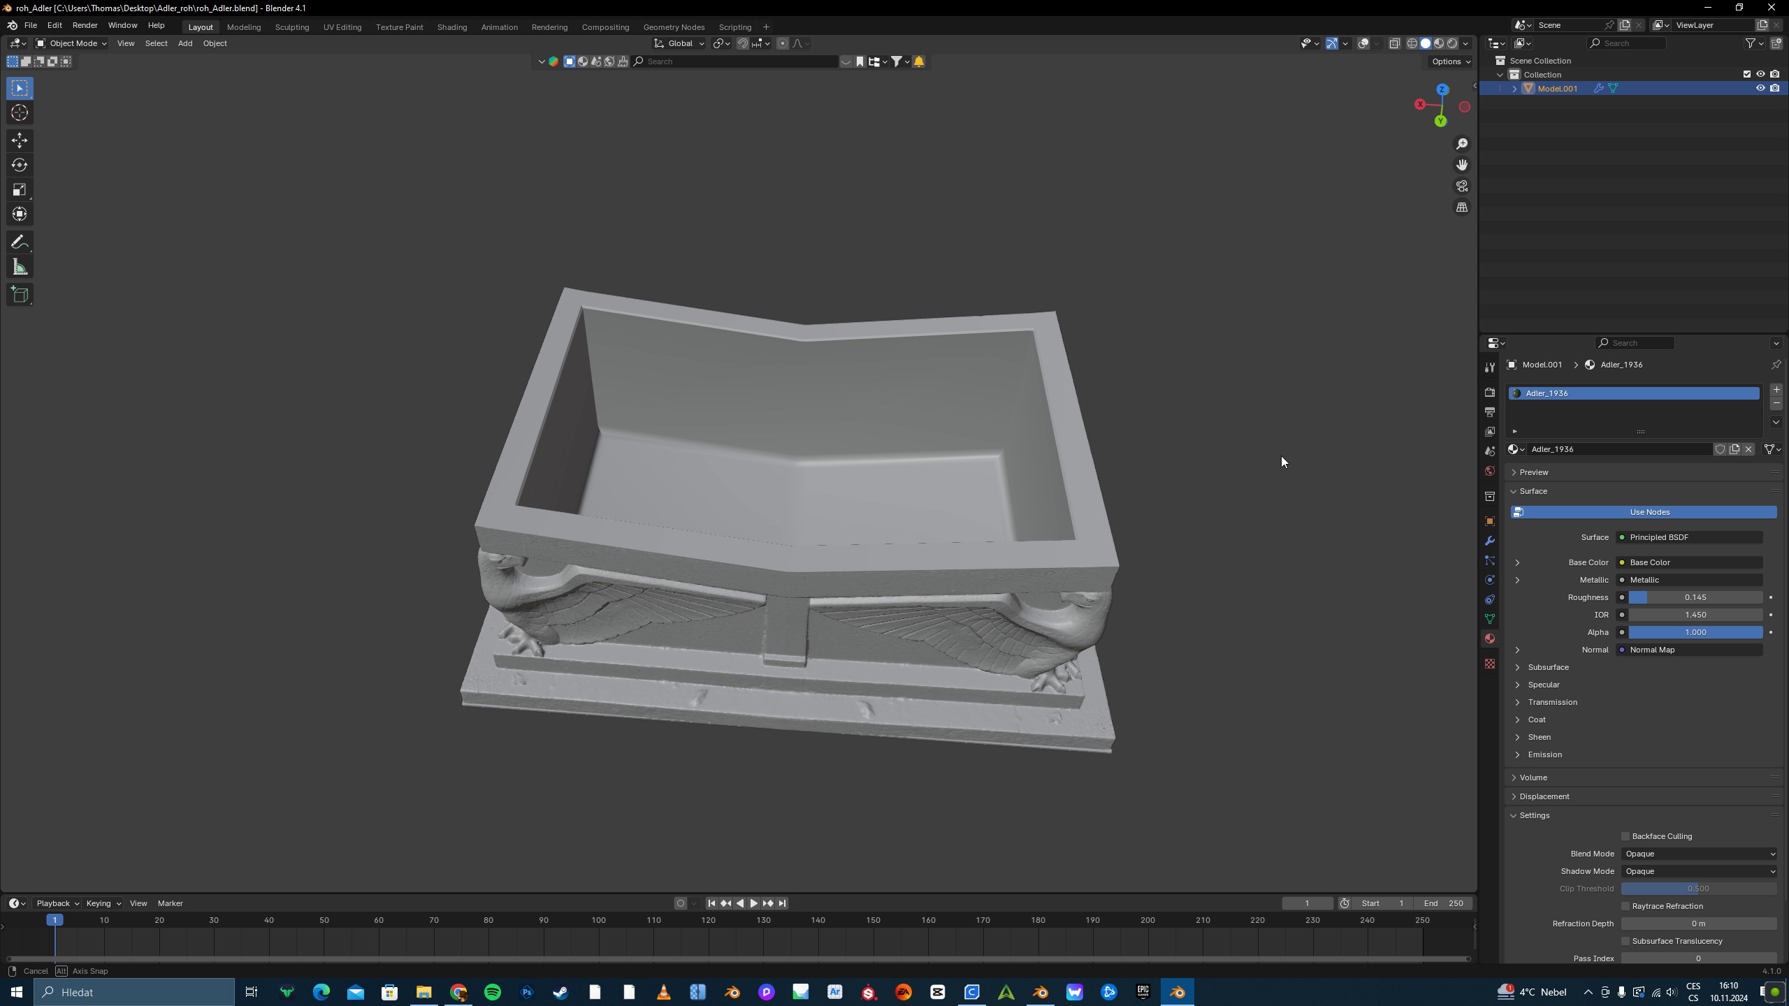This screenshot has width=1789, height=1006.
Task: Click the Use Nodes button
Action: (x=1644, y=512)
